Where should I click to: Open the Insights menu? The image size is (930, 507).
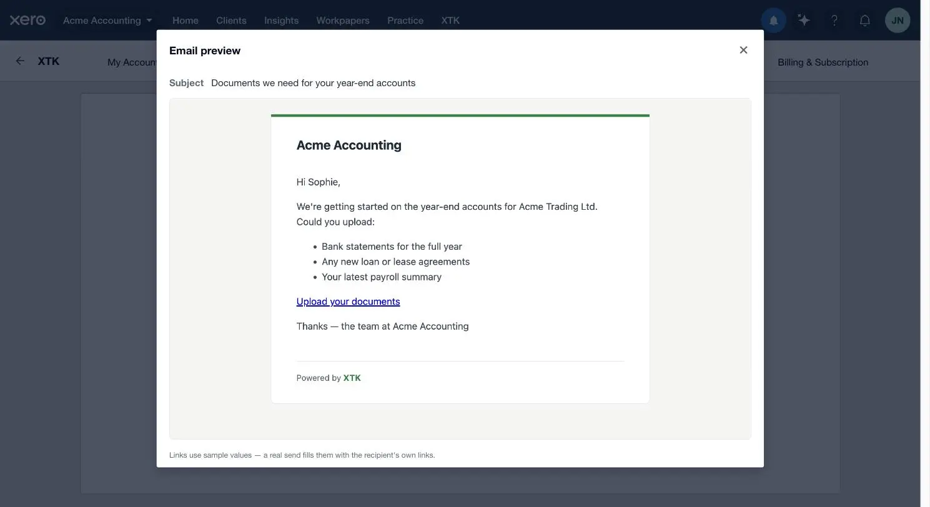[281, 20]
